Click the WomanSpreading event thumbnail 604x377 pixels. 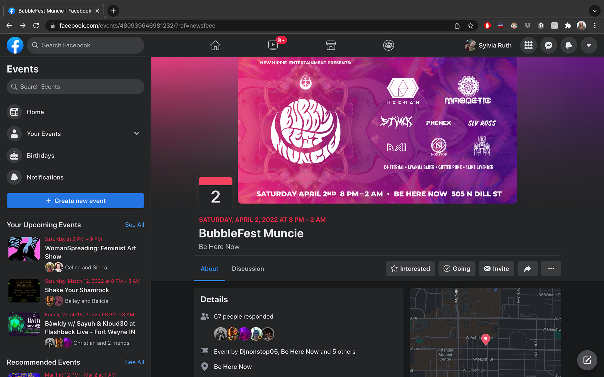point(24,249)
